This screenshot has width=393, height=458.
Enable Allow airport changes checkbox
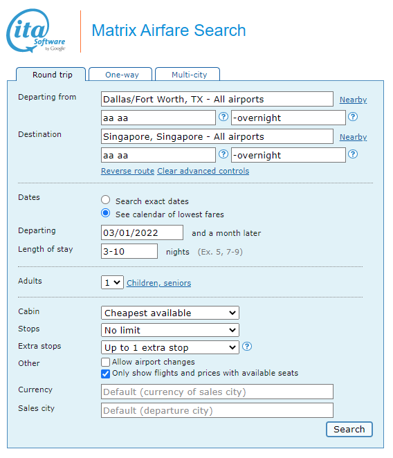point(105,363)
